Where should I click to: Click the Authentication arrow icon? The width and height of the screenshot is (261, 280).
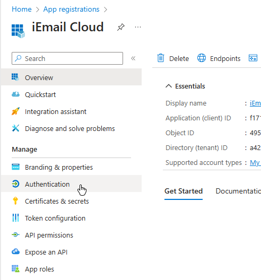pos(15,183)
